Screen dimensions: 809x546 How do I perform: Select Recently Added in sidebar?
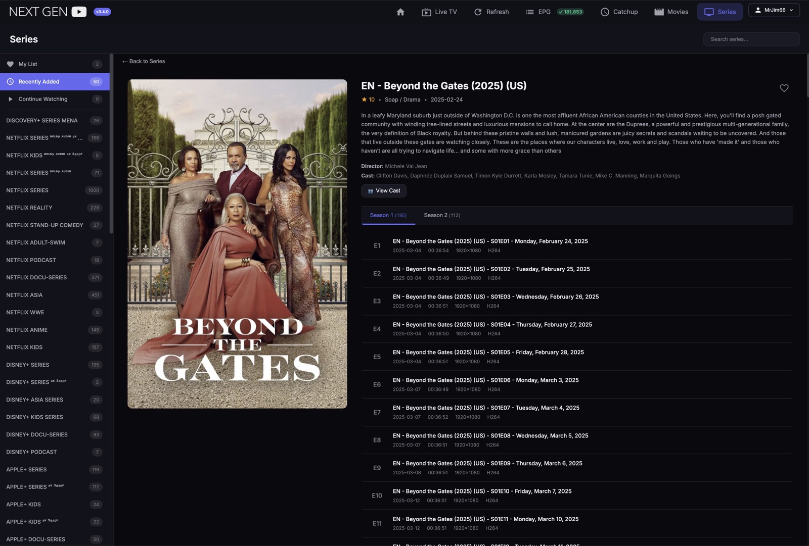tap(55, 82)
